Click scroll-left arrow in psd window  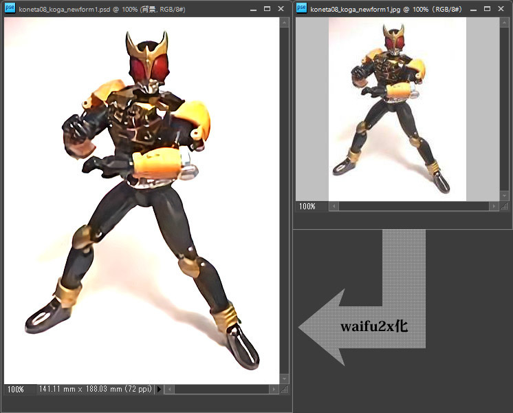tap(169, 389)
